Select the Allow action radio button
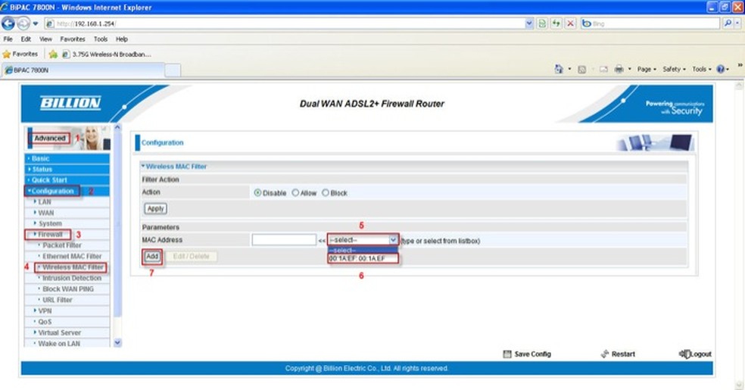This screenshot has height=390, width=745. click(x=295, y=193)
